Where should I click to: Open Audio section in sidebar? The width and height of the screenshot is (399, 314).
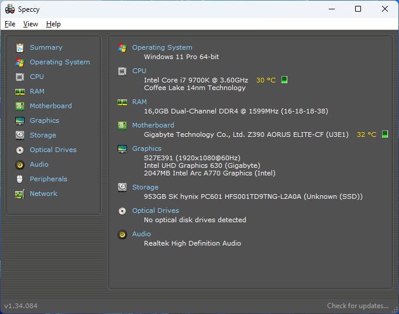click(x=39, y=164)
